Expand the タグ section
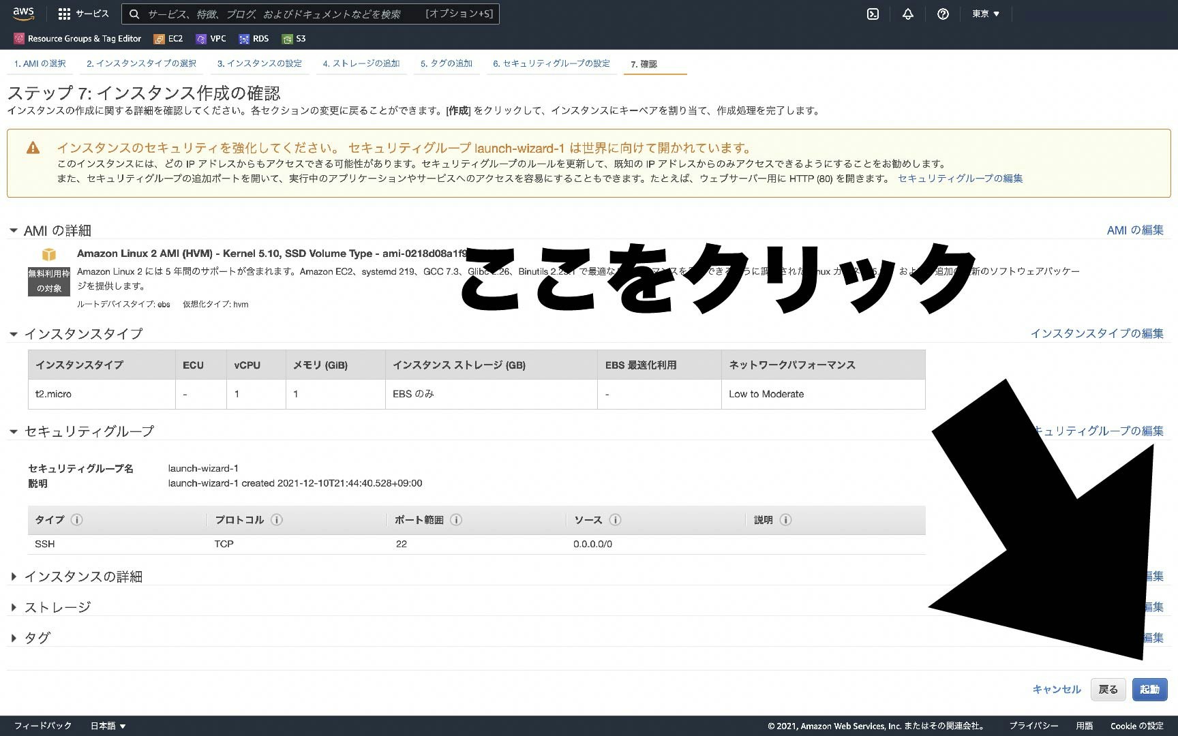1178x736 pixels. [x=13, y=638]
